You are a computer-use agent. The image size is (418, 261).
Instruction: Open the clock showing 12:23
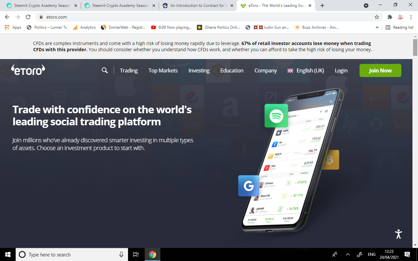click(389, 254)
